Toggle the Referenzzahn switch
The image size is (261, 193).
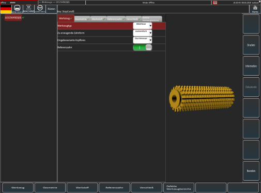pyautogui.click(x=143, y=47)
